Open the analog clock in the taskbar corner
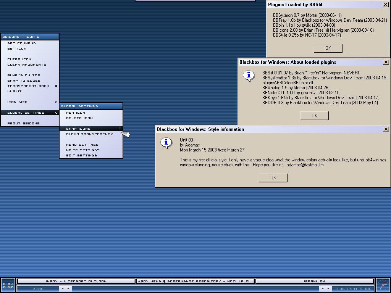 [383, 285]
